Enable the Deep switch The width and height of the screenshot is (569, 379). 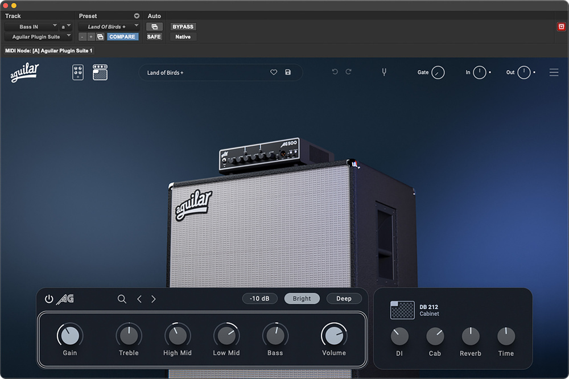point(344,298)
